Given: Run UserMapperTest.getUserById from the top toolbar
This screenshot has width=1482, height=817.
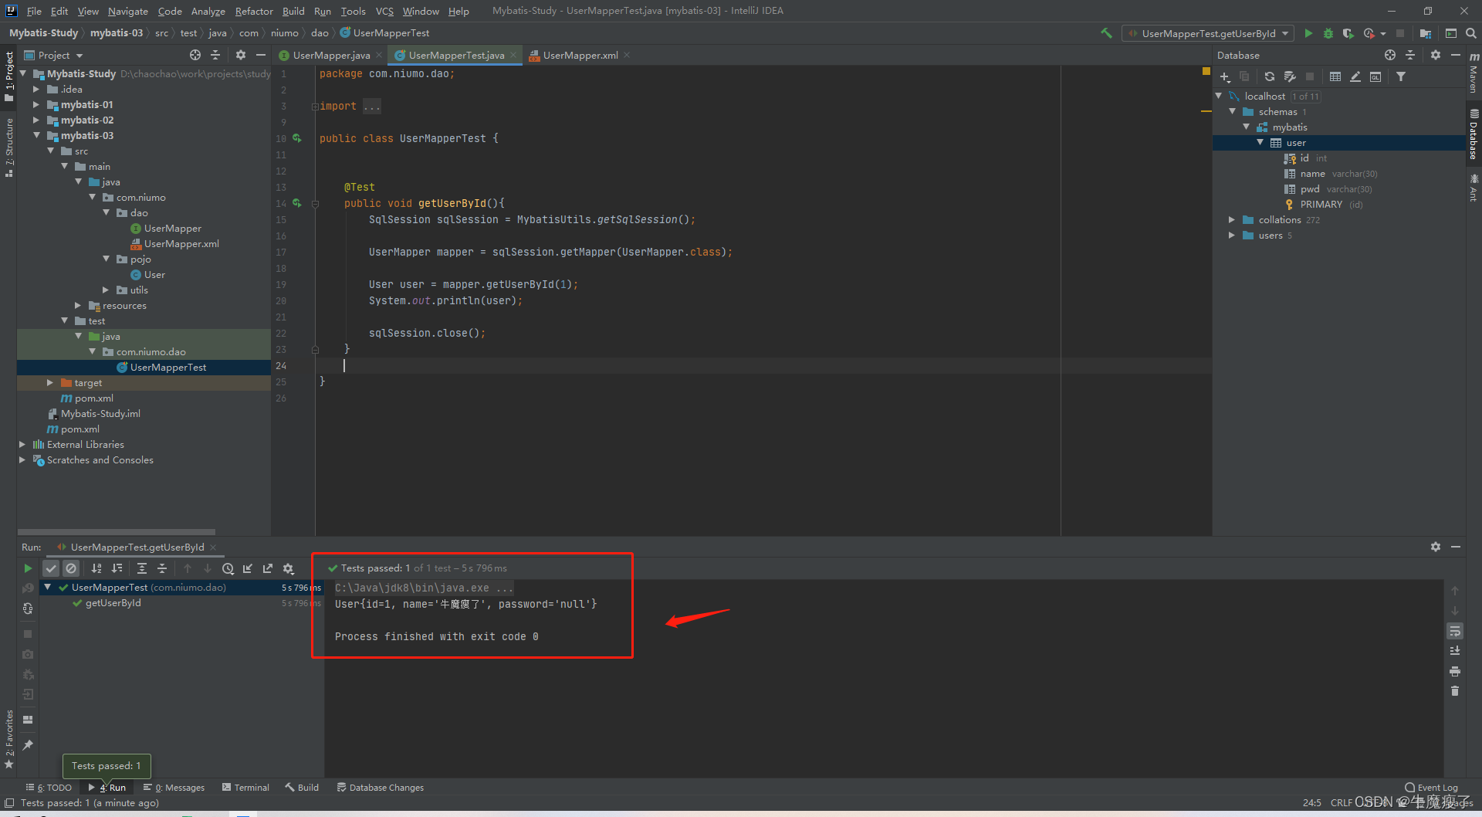Looking at the screenshot, I should (1308, 33).
